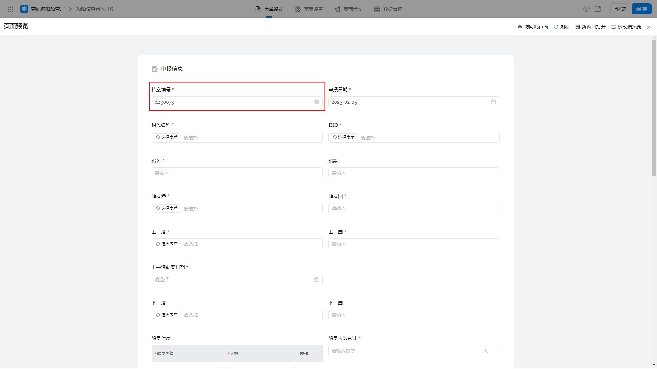The height and width of the screenshot is (369, 657).
Task: Click the open-in-new-window icon beside 预览
Action: point(598,9)
